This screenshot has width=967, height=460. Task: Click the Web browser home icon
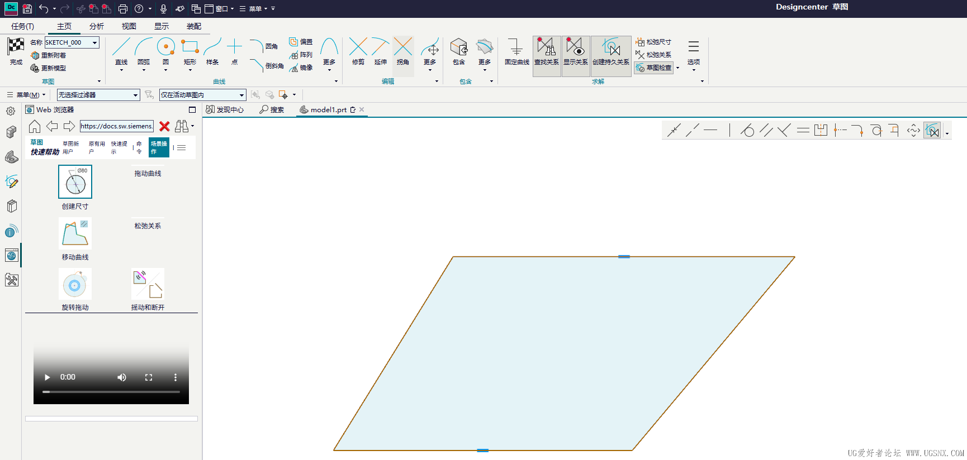35,126
